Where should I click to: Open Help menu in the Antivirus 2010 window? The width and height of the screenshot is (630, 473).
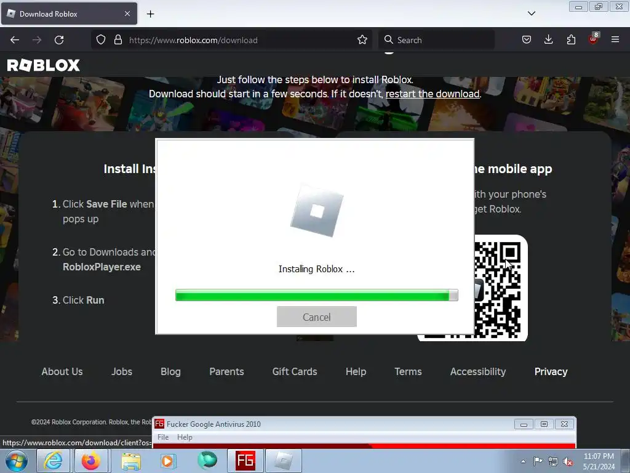pyautogui.click(x=185, y=437)
